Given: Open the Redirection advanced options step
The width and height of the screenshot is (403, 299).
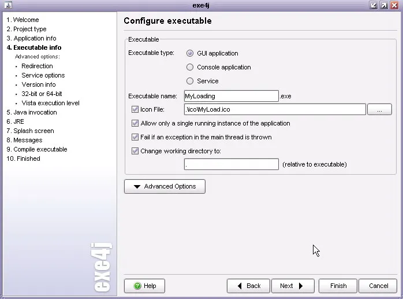Looking at the screenshot, I should click(37, 66).
